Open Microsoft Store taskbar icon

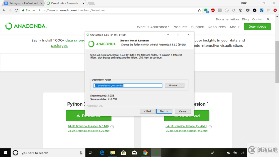click(x=123, y=153)
